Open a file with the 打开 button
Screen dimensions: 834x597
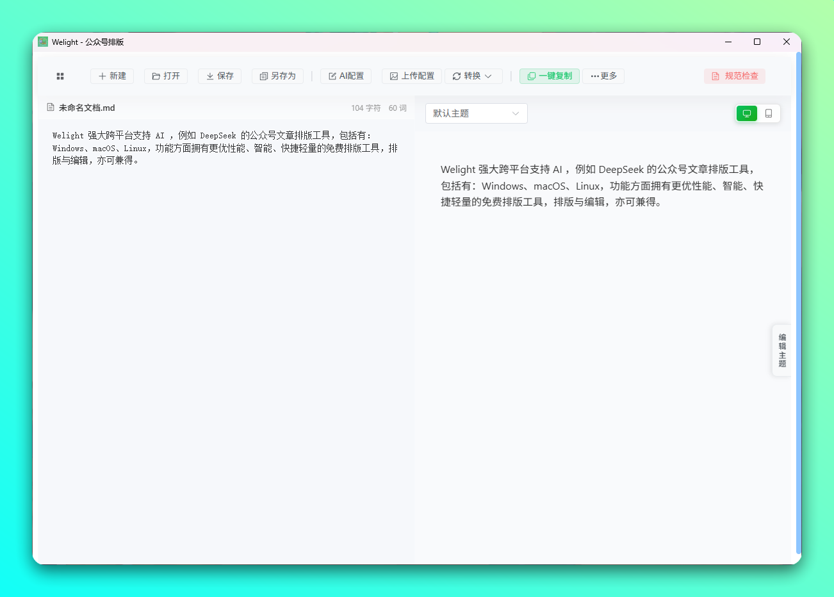pos(166,76)
